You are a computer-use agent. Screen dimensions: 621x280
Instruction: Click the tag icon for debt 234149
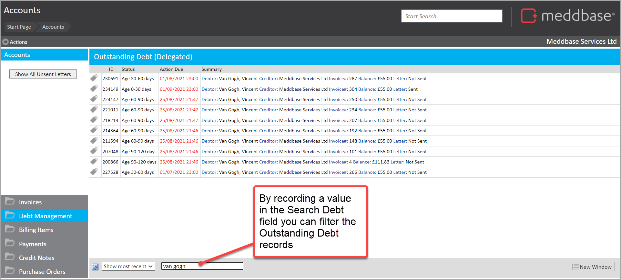(x=94, y=89)
